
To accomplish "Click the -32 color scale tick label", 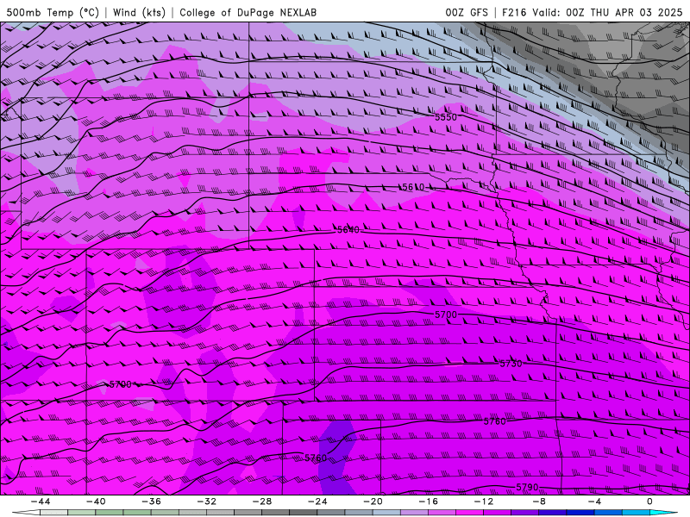I will 206,501.
